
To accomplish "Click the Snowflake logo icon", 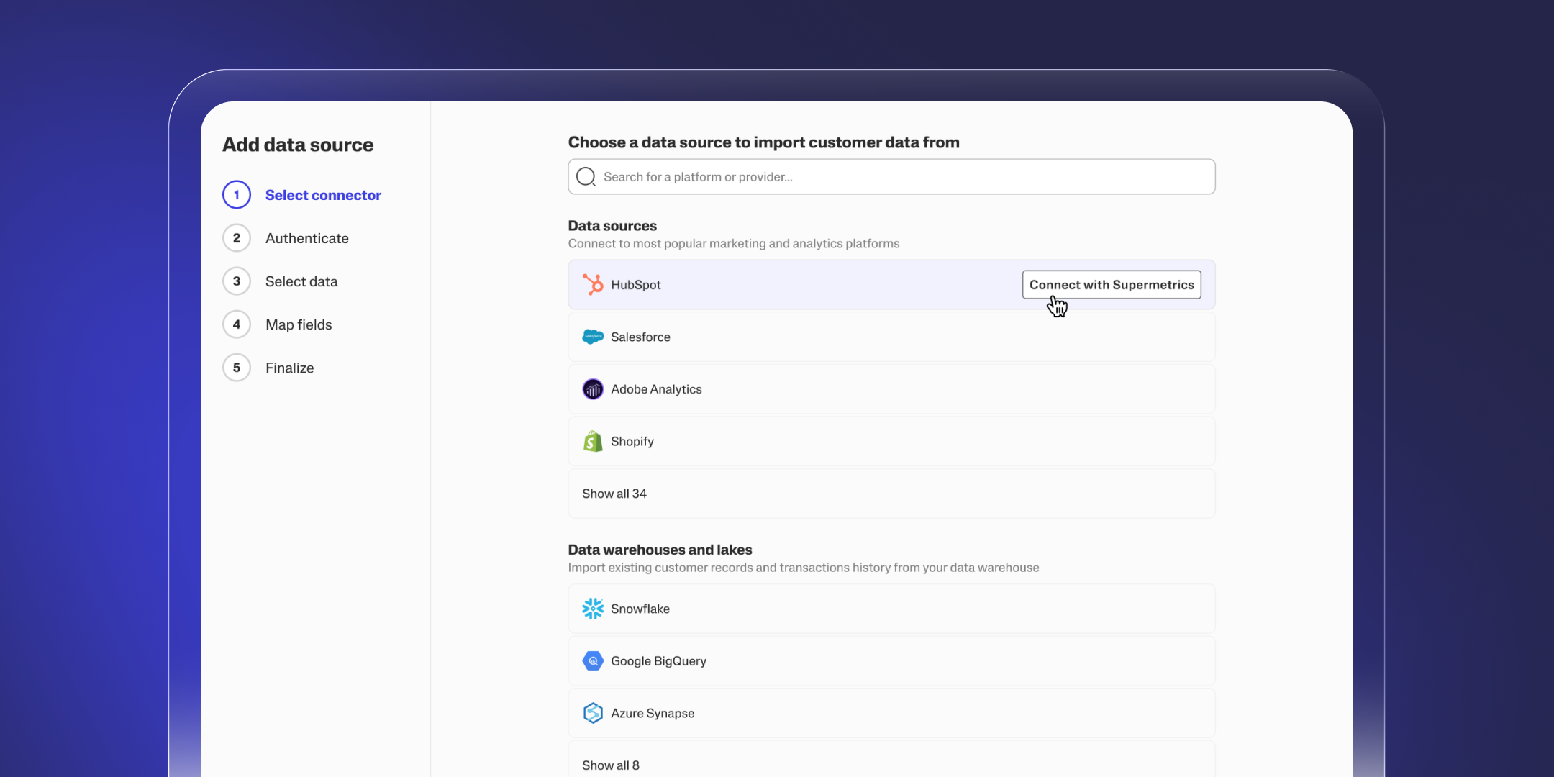I will (593, 609).
